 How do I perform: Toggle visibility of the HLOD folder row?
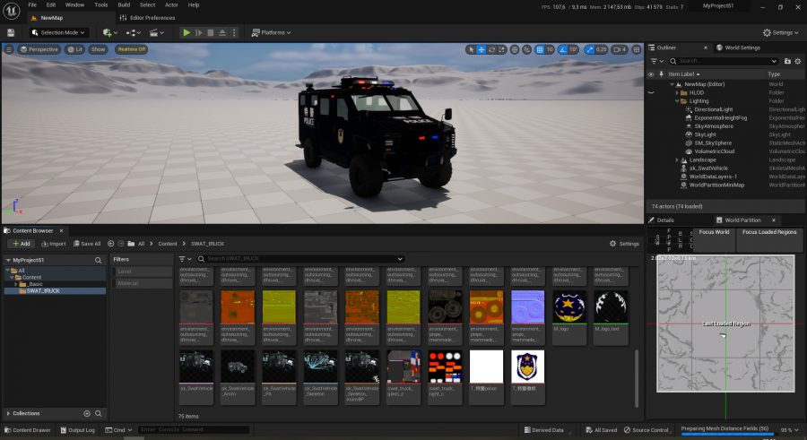tap(651, 92)
